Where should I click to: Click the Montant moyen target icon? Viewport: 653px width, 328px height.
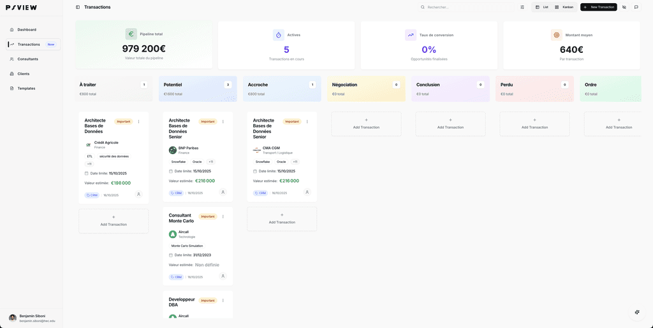tap(556, 35)
